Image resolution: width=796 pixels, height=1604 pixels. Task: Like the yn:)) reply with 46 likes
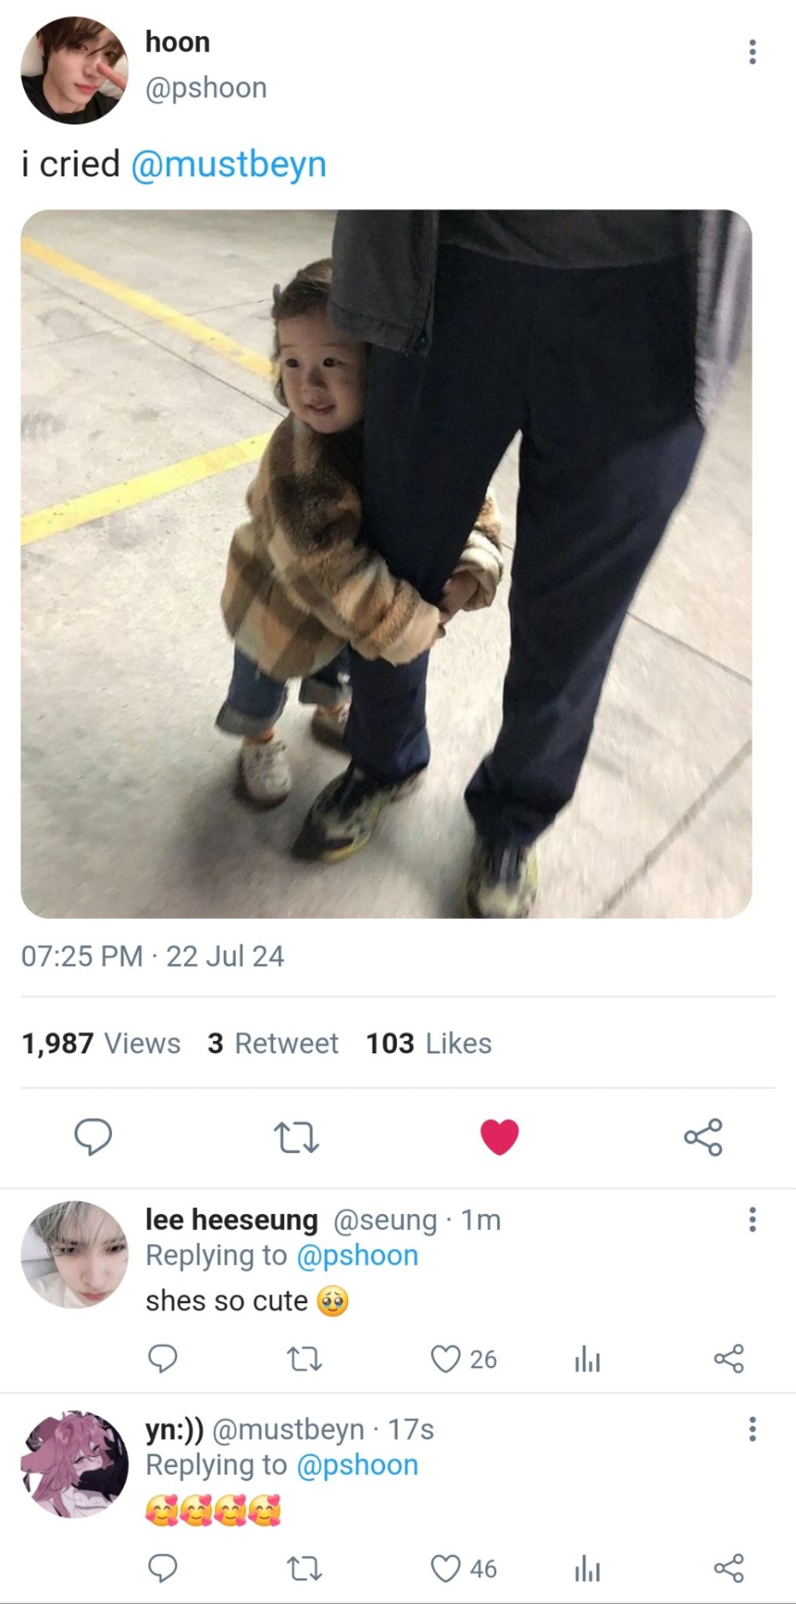click(445, 1569)
